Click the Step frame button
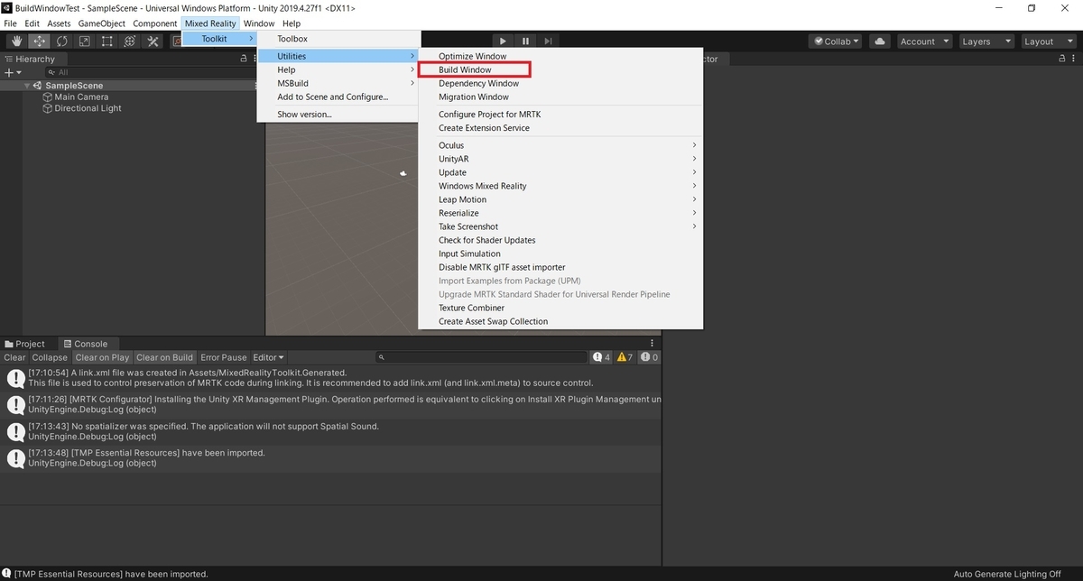Screen dimensions: 1083x581 [548, 41]
